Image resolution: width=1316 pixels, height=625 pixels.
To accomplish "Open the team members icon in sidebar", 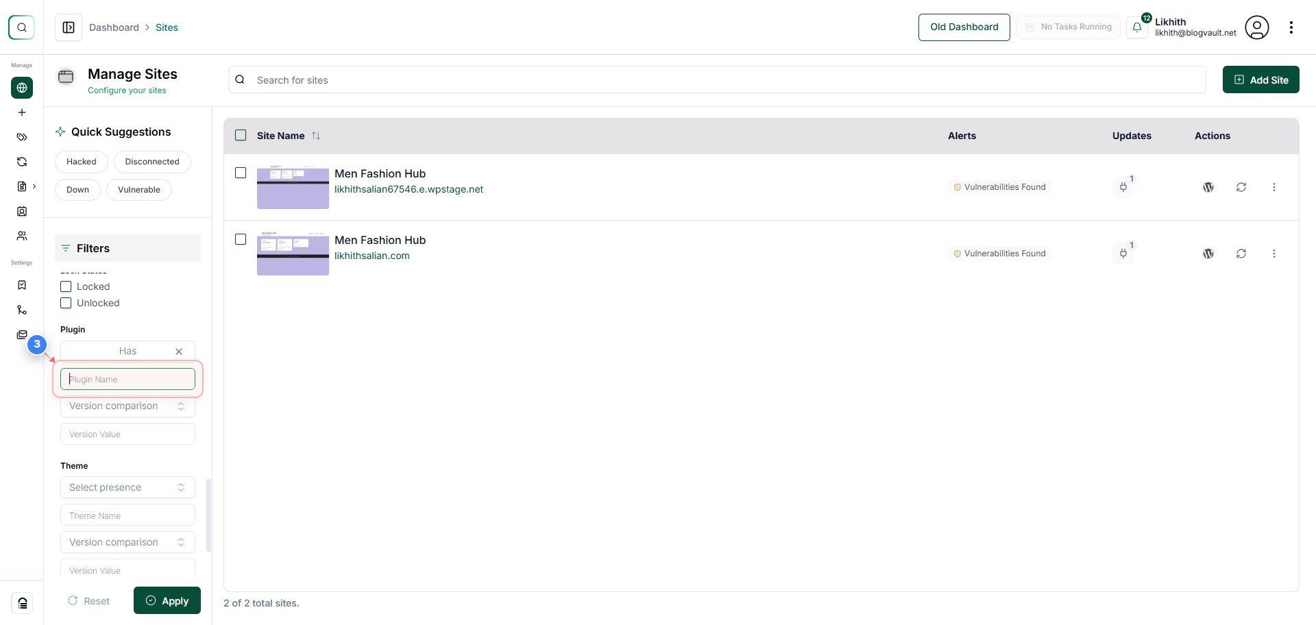I will click(22, 236).
